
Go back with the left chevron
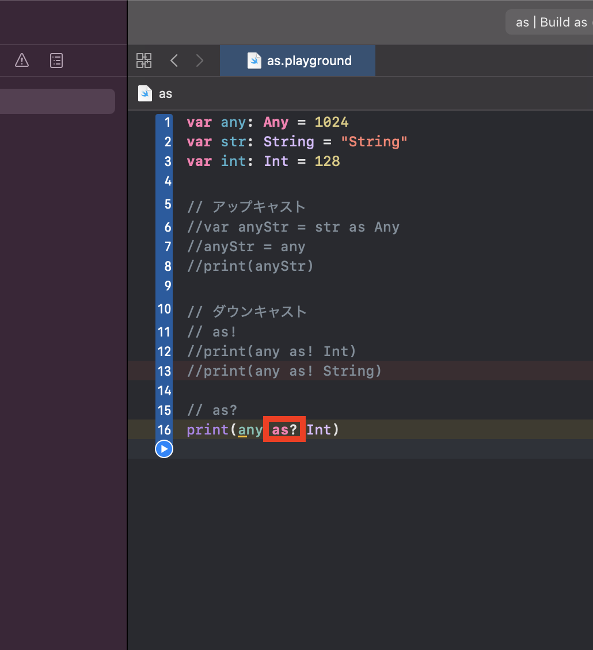pos(174,61)
